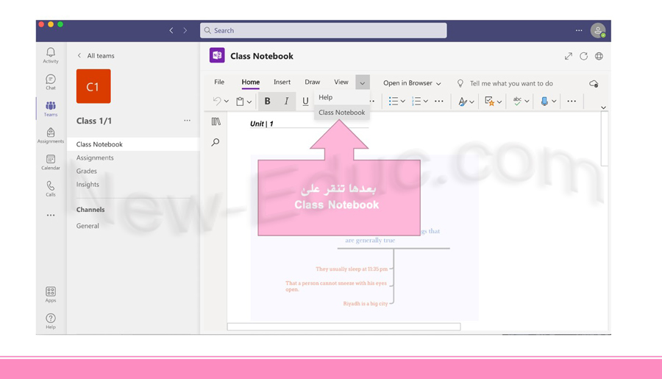The height and width of the screenshot is (379, 662).
Task: Switch to the Draw tab
Action: (313, 82)
